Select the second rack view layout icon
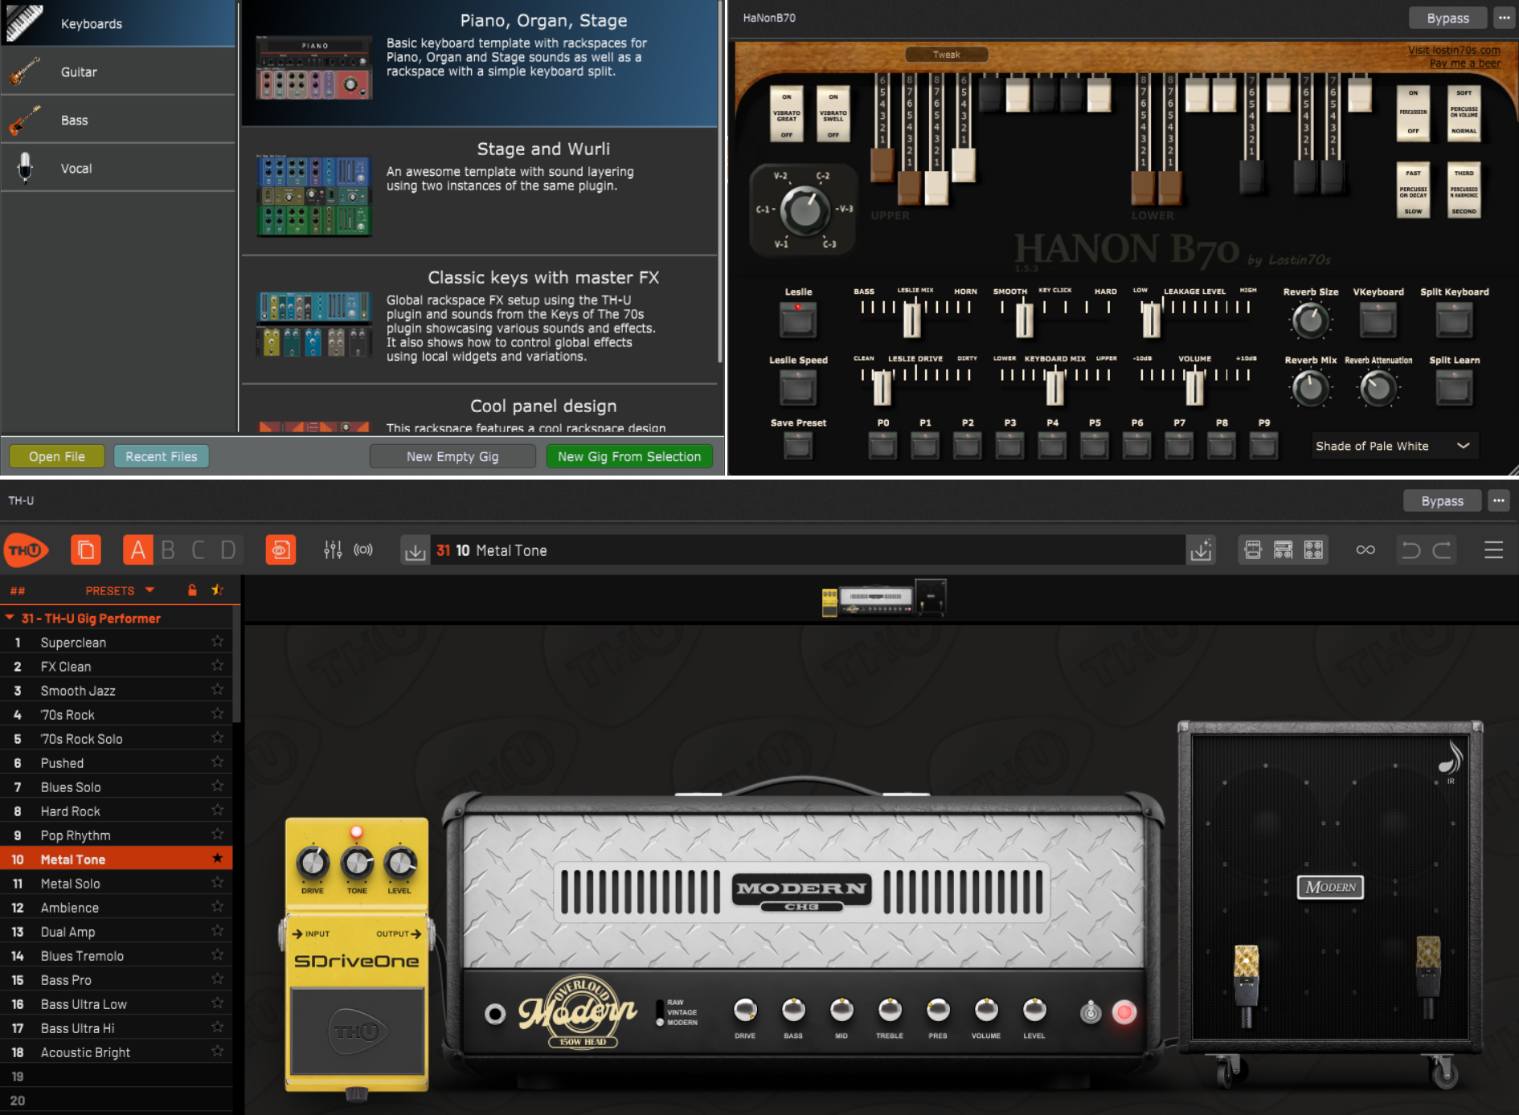This screenshot has width=1519, height=1115. [1284, 550]
